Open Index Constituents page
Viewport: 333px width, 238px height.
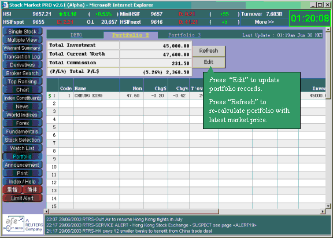[23, 98]
